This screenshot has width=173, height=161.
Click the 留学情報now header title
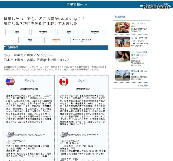pyautogui.click(x=77, y=4)
